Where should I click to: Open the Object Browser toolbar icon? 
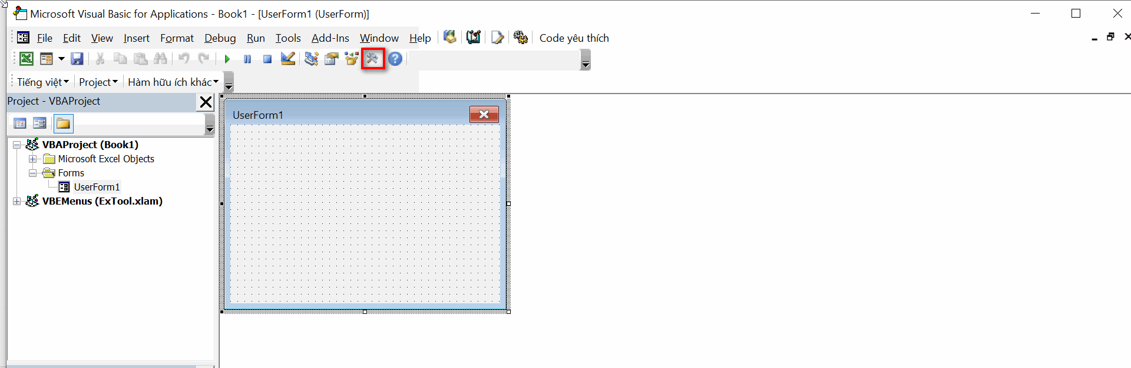352,59
